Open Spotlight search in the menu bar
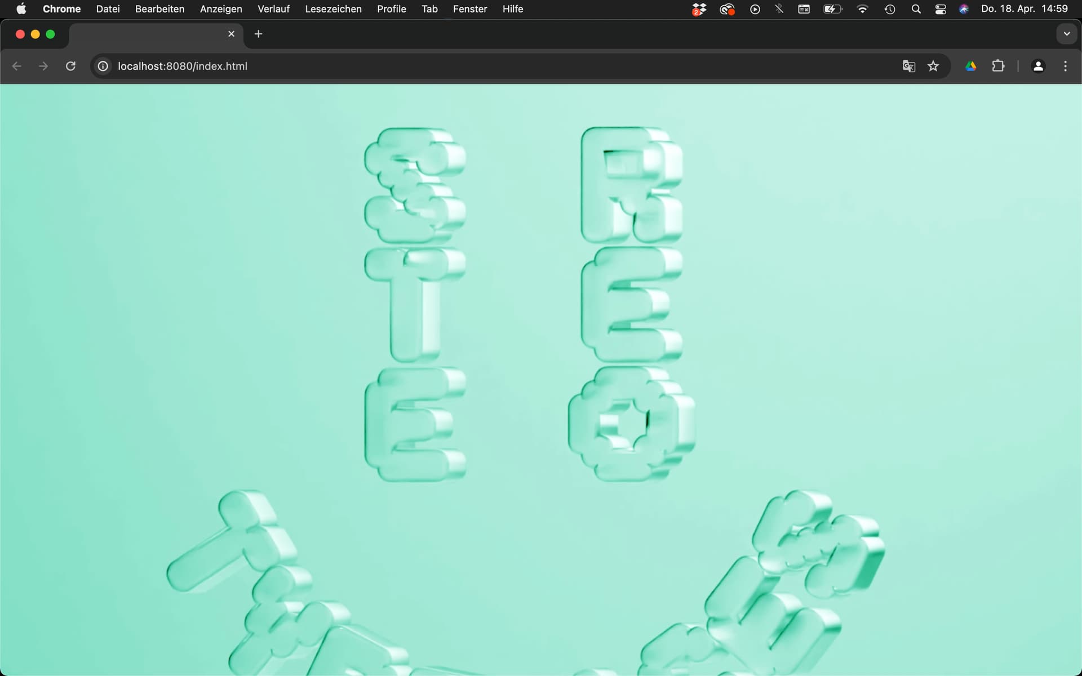Viewport: 1082px width, 676px height. pos(916,9)
